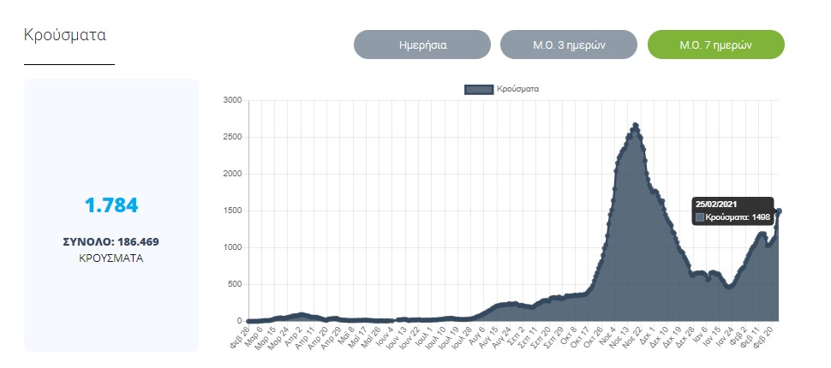Toggle the Κρούσματα legend color box
The image size is (831, 368).
click(478, 89)
